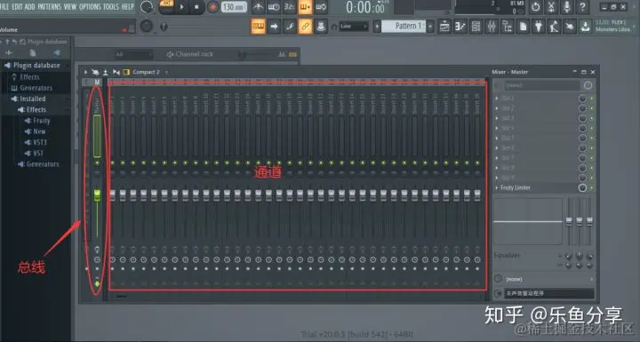
Task: Click the microphone recording icon
Action: [567, 7]
